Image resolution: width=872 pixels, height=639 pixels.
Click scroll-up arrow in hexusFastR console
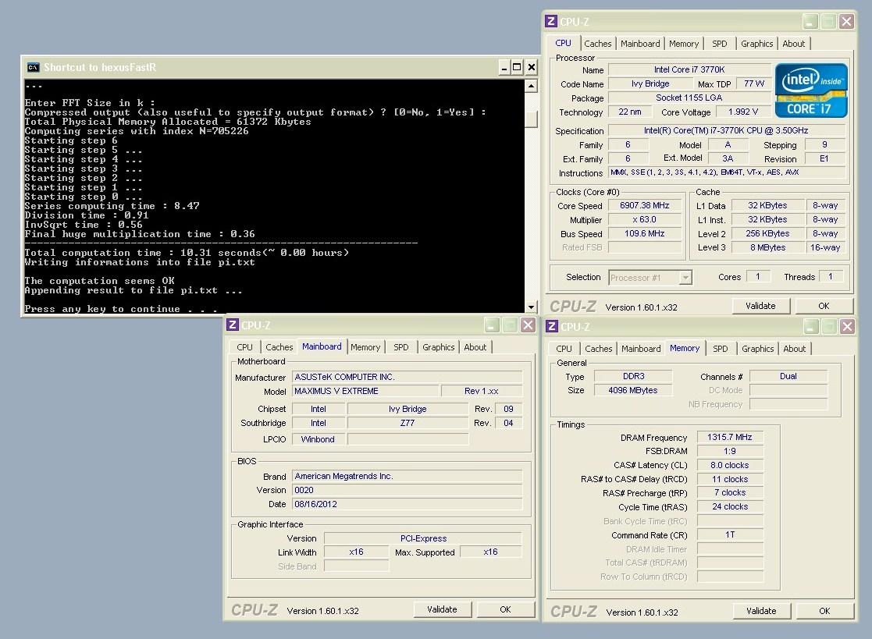(x=531, y=86)
